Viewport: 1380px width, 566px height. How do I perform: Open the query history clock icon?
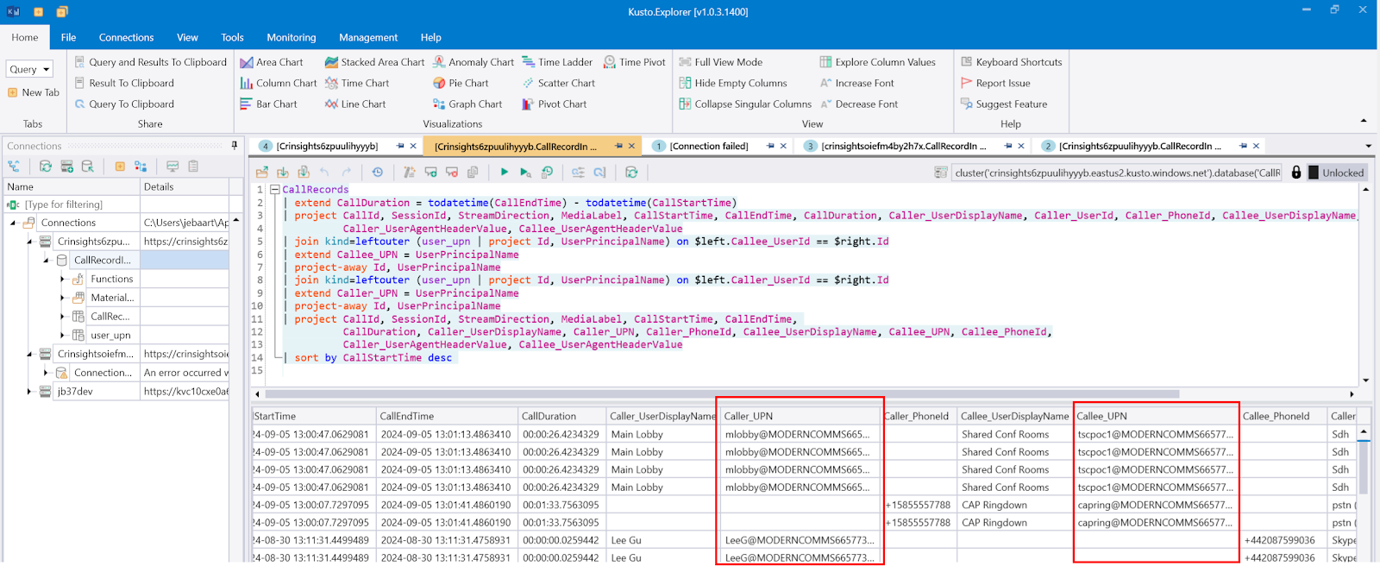[378, 173]
